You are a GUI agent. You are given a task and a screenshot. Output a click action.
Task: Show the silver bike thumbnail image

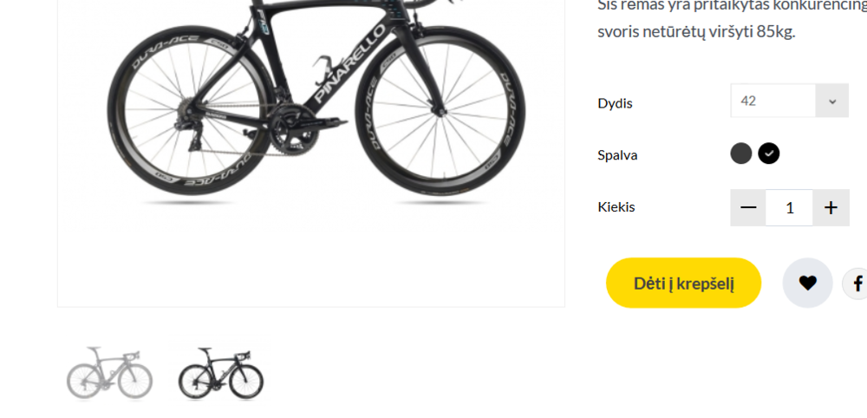[109, 373]
